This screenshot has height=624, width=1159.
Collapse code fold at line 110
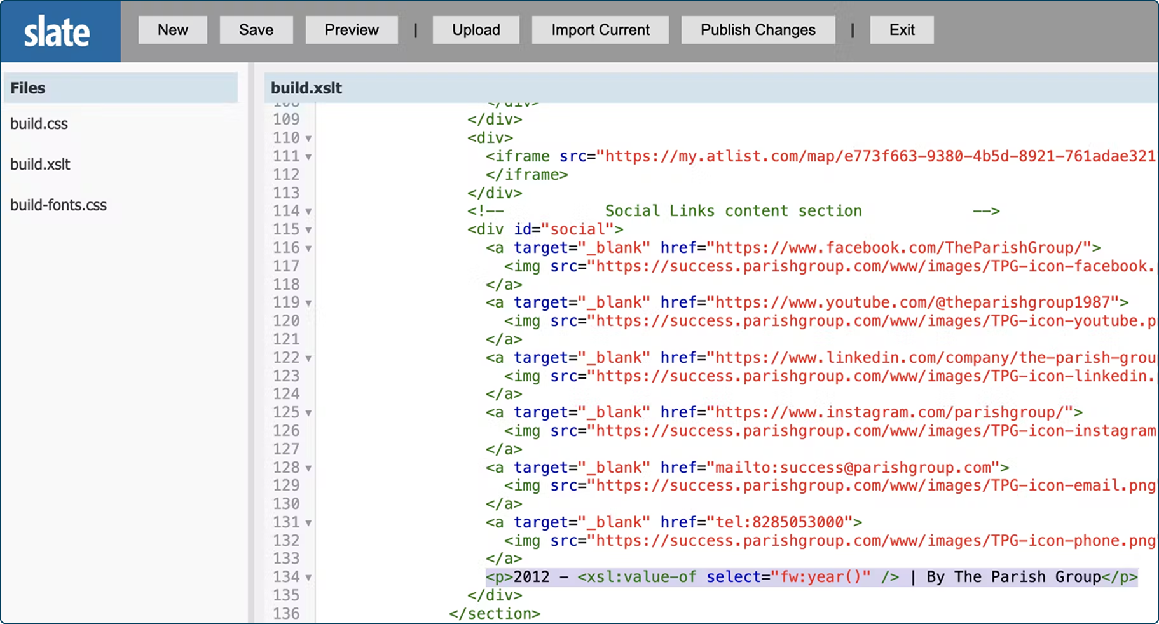pyautogui.click(x=308, y=139)
